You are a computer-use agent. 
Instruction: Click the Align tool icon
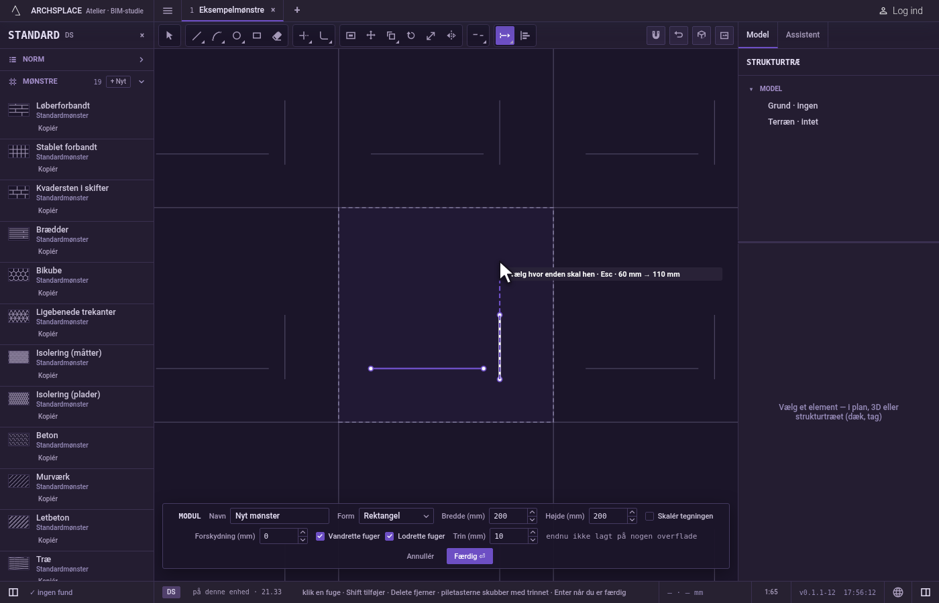(x=525, y=36)
